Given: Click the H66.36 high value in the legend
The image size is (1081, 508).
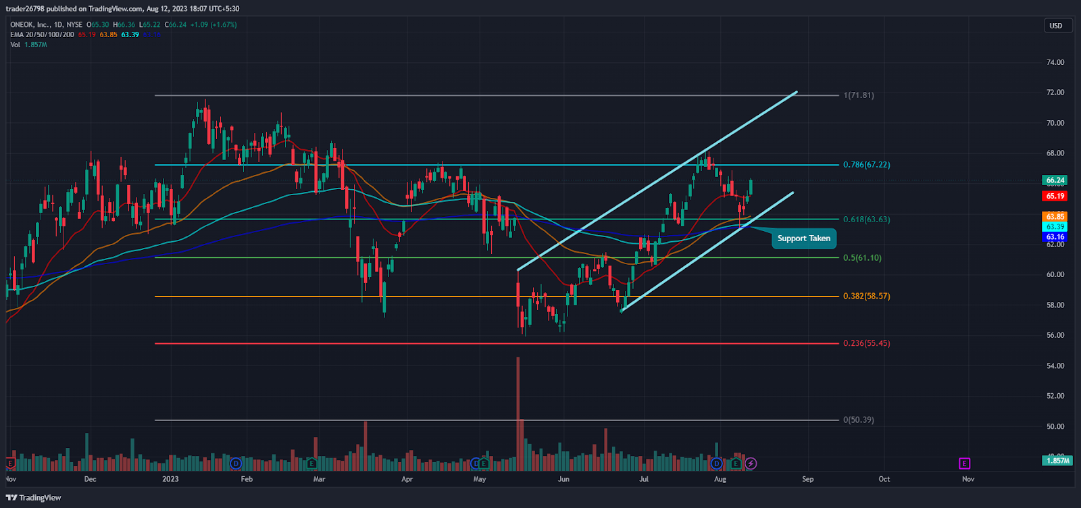Looking at the screenshot, I should (x=124, y=25).
